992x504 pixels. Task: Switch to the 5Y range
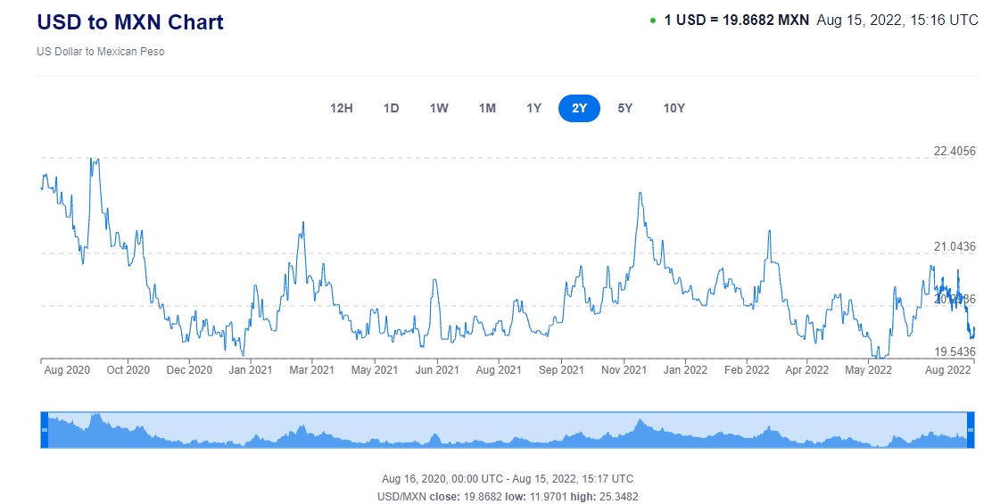click(x=625, y=108)
